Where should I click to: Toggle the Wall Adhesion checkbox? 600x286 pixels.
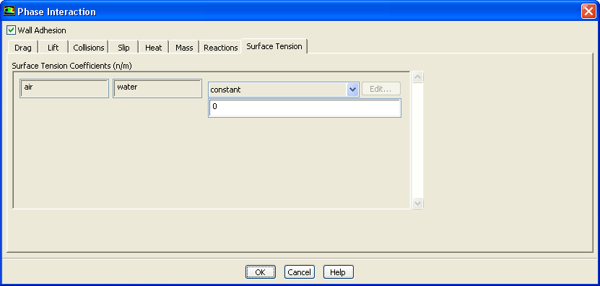pos(12,30)
